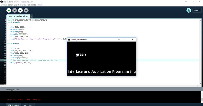Screen dimensions: 203x106
Task: Click the 'void draw()' line
Action: click(13, 44)
